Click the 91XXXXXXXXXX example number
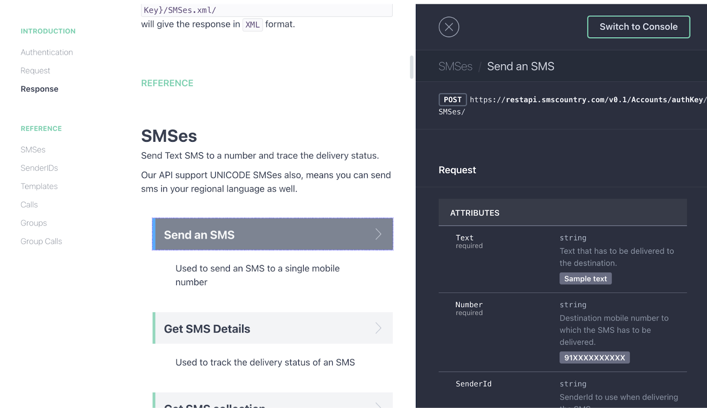 coord(594,358)
